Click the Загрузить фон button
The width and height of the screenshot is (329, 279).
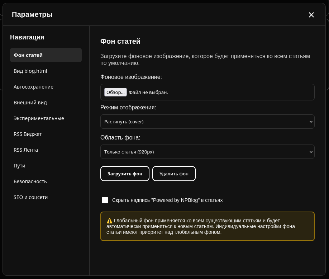(x=125, y=174)
